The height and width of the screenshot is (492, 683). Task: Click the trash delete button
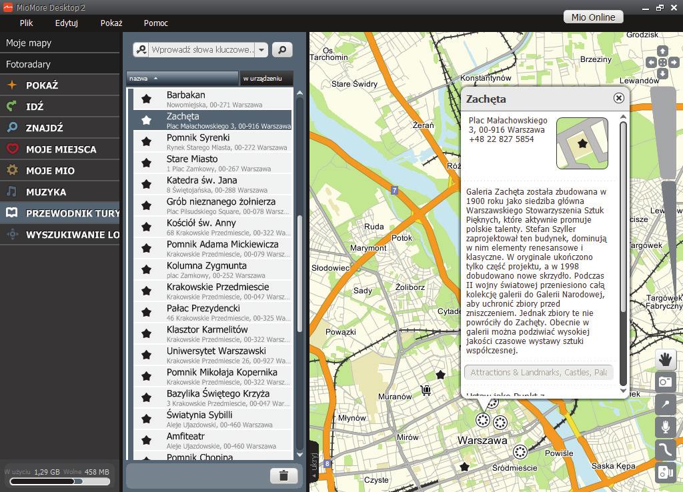click(x=283, y=475)
